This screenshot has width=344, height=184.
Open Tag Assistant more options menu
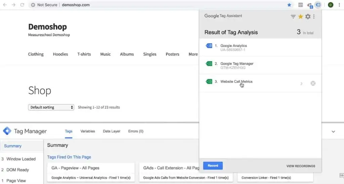tap(314, 16)
